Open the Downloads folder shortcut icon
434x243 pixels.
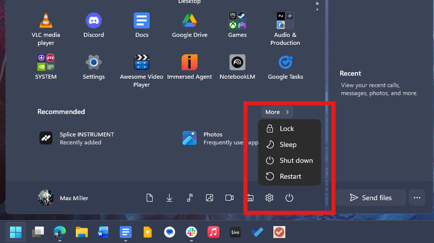tap(169, 198)
